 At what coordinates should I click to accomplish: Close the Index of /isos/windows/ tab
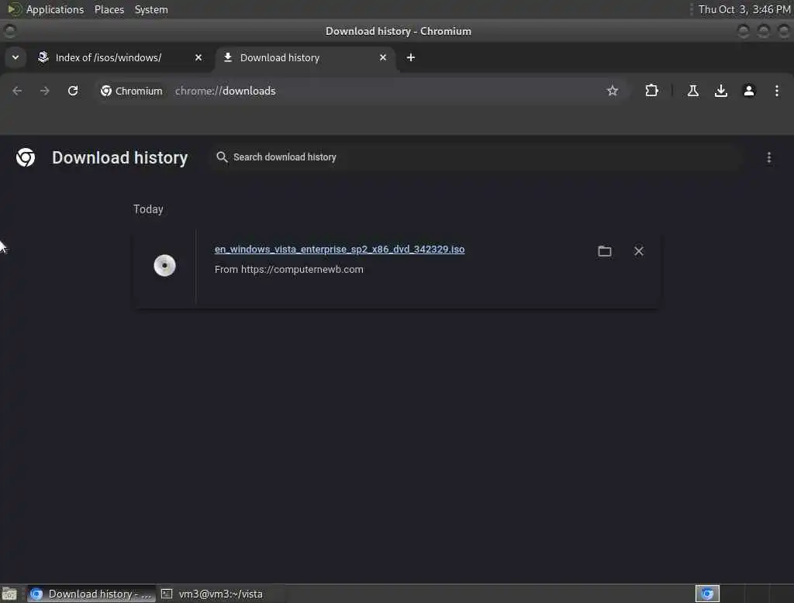click(198, 57)
